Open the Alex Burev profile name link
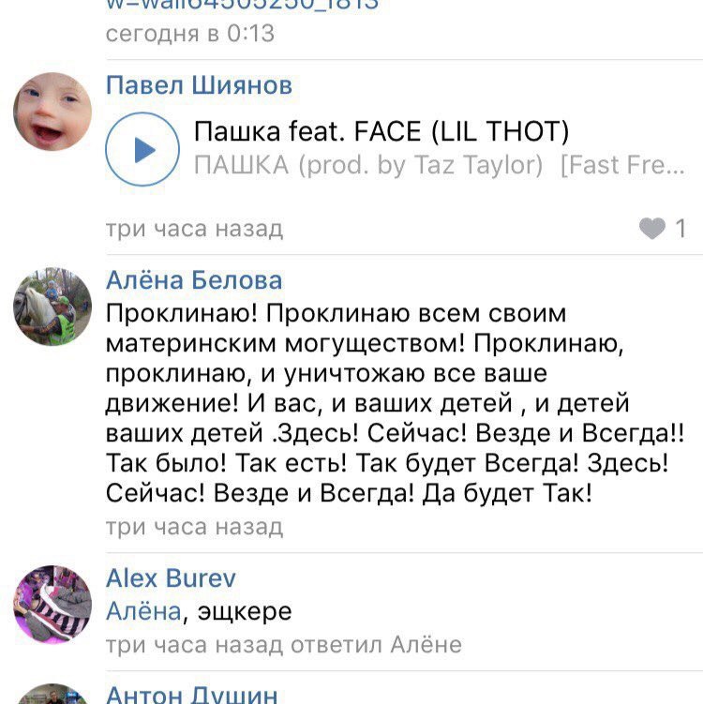Viewport: 703px width, 704px height. 171,577
